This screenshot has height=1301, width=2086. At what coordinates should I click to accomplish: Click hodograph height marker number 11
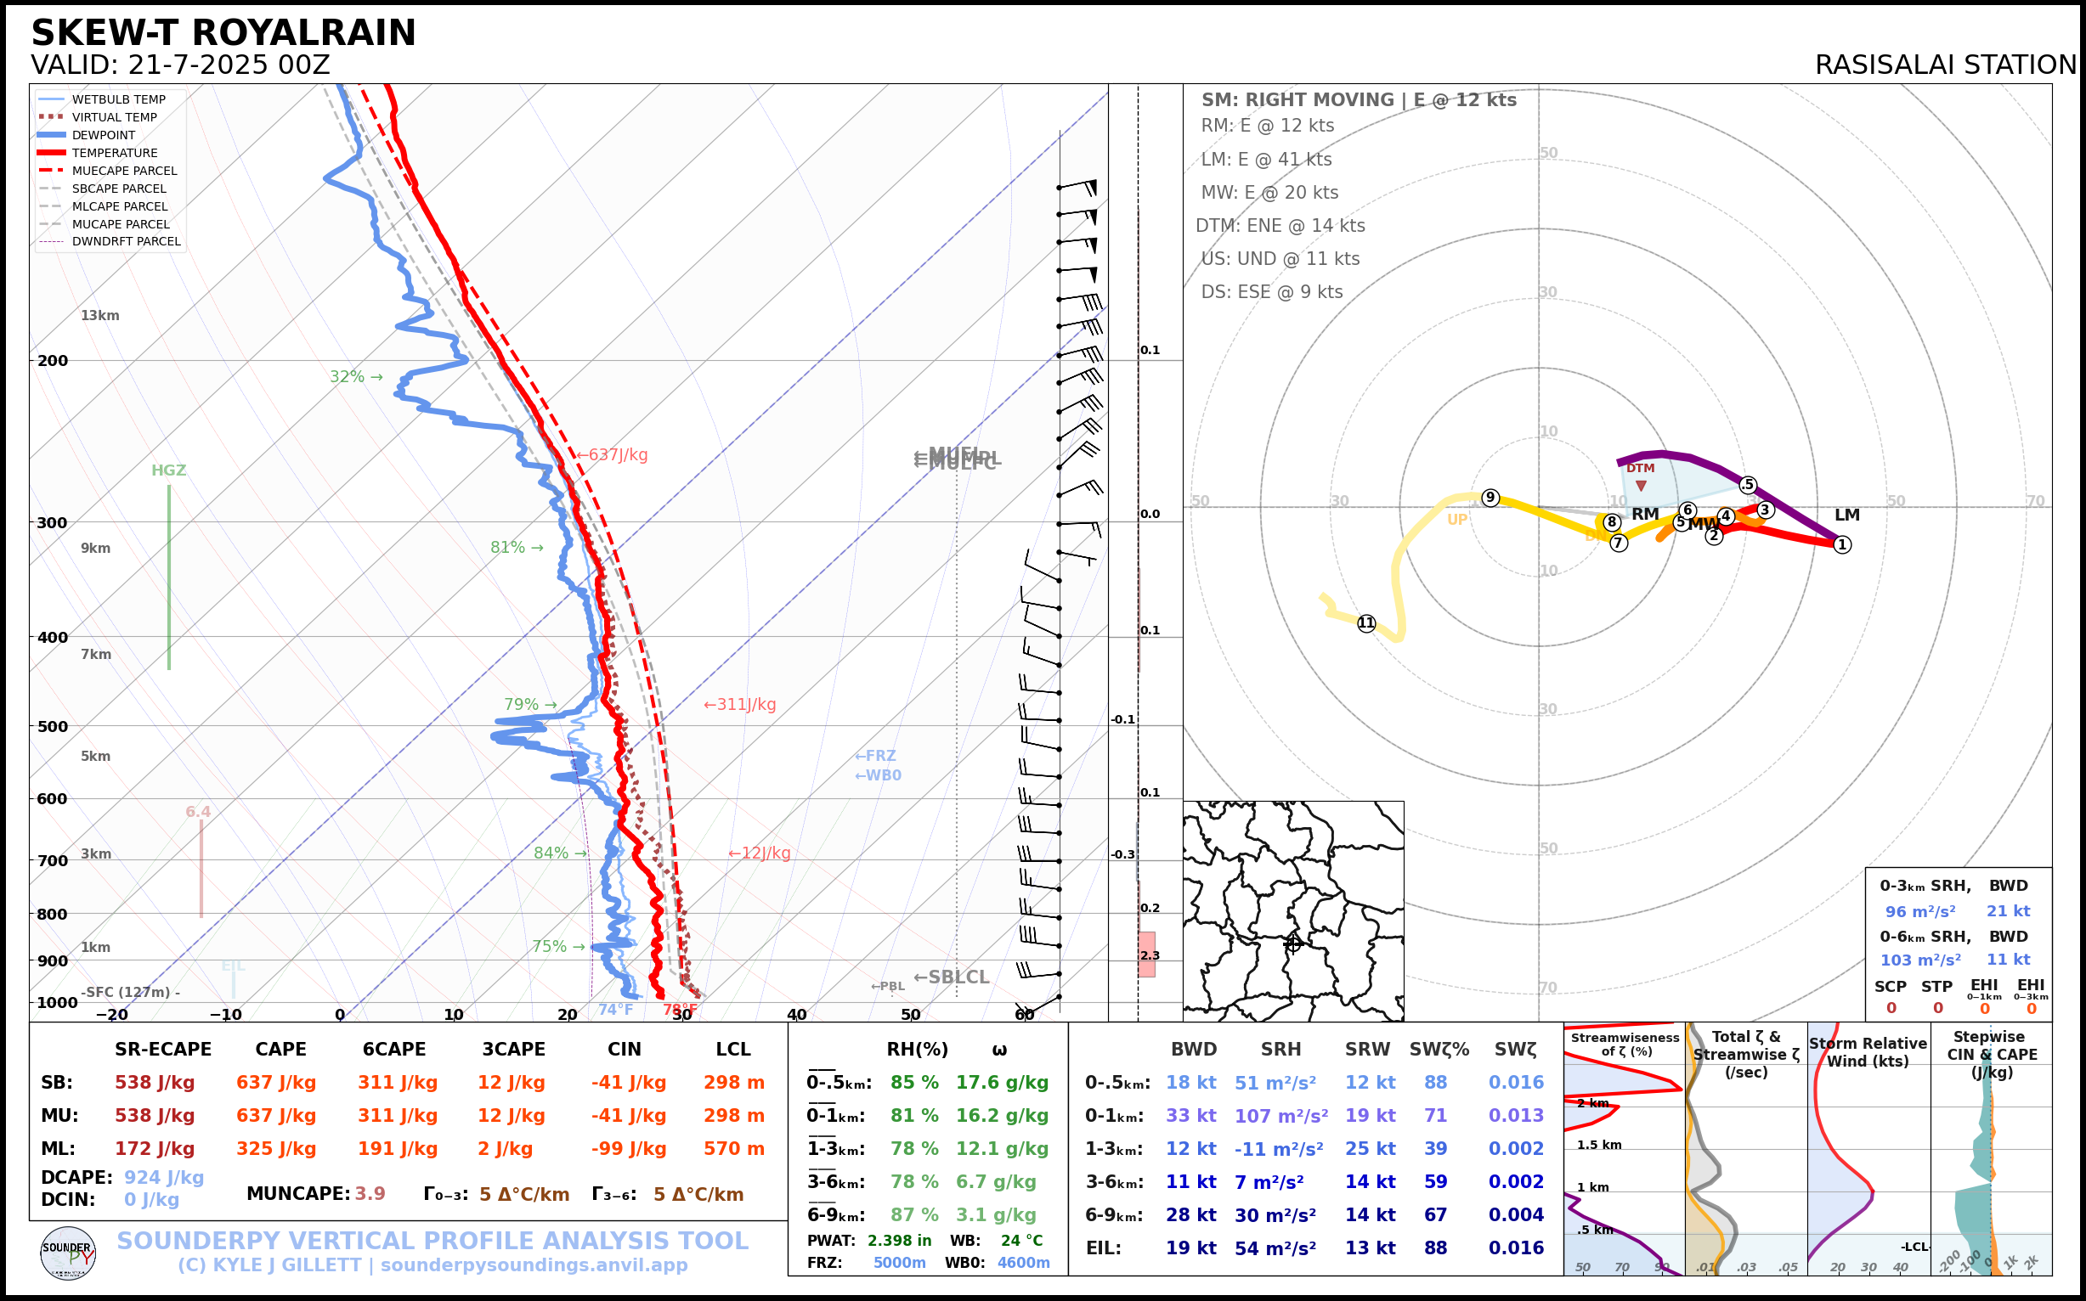pyautogui.click(x=1366, y=623)
